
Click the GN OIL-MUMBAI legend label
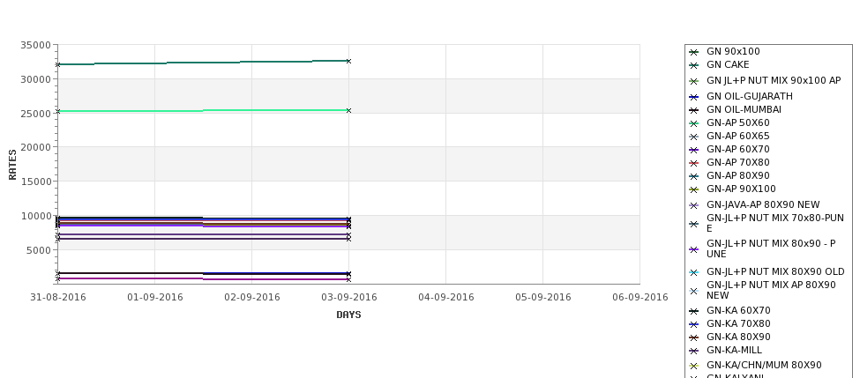[744, 109]
